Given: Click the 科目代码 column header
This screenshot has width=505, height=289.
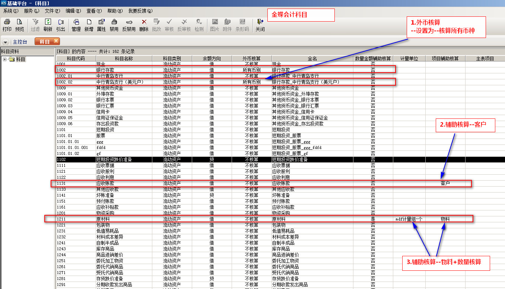Looking at the screenshot, I should 76,58.
